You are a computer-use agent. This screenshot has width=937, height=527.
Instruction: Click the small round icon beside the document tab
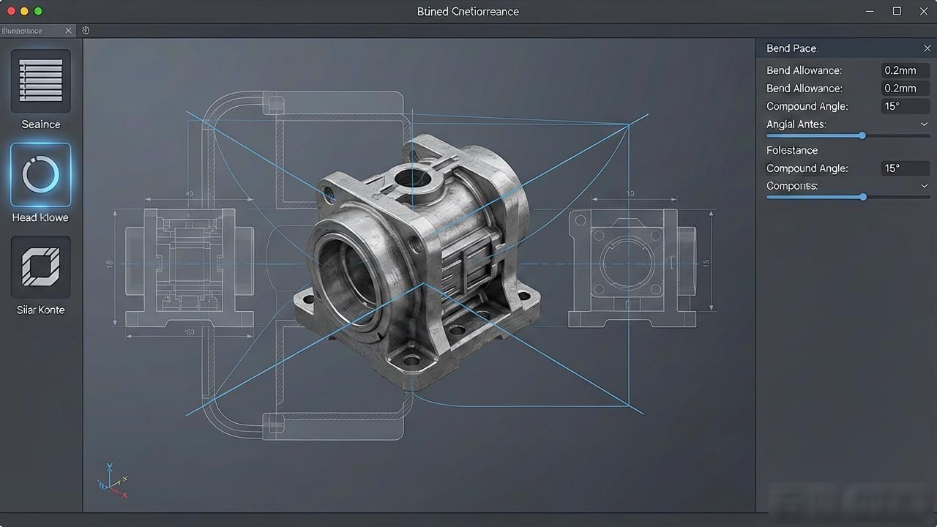tap(86, 31)
